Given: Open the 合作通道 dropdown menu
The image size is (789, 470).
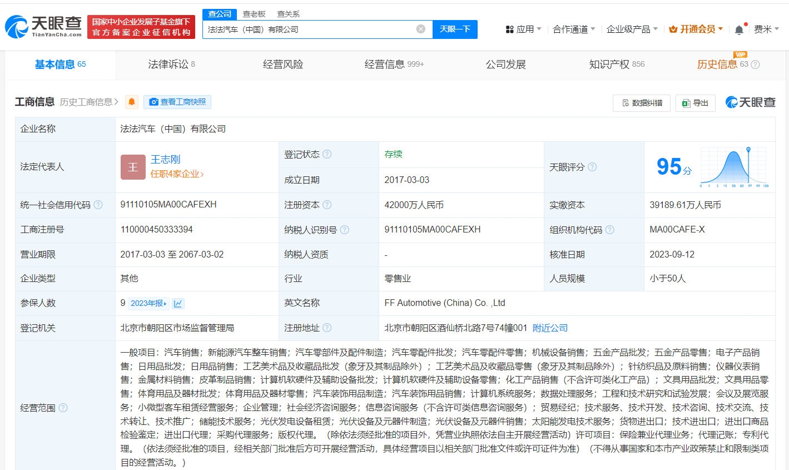Looking at the screenshot, I should pos(574,29).
